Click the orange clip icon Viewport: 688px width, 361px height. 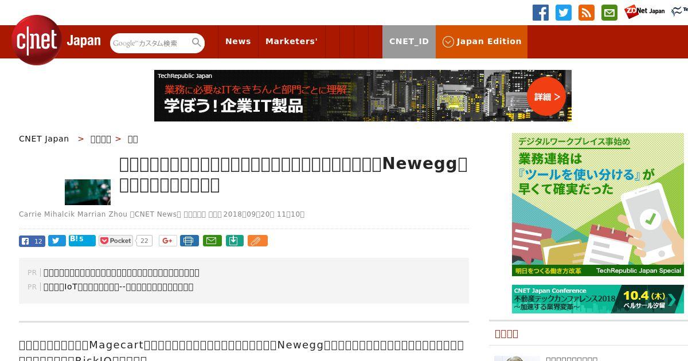257,241
